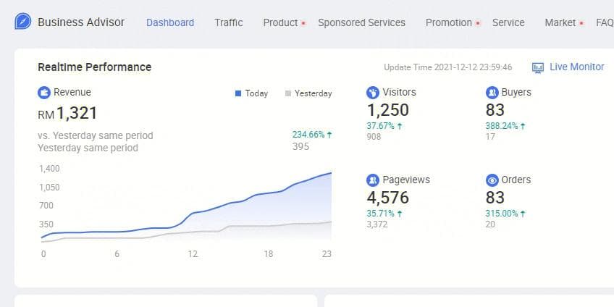Open the FAQ tab
The height and width of the screenshot is (307, 614).
coord(605,22)
